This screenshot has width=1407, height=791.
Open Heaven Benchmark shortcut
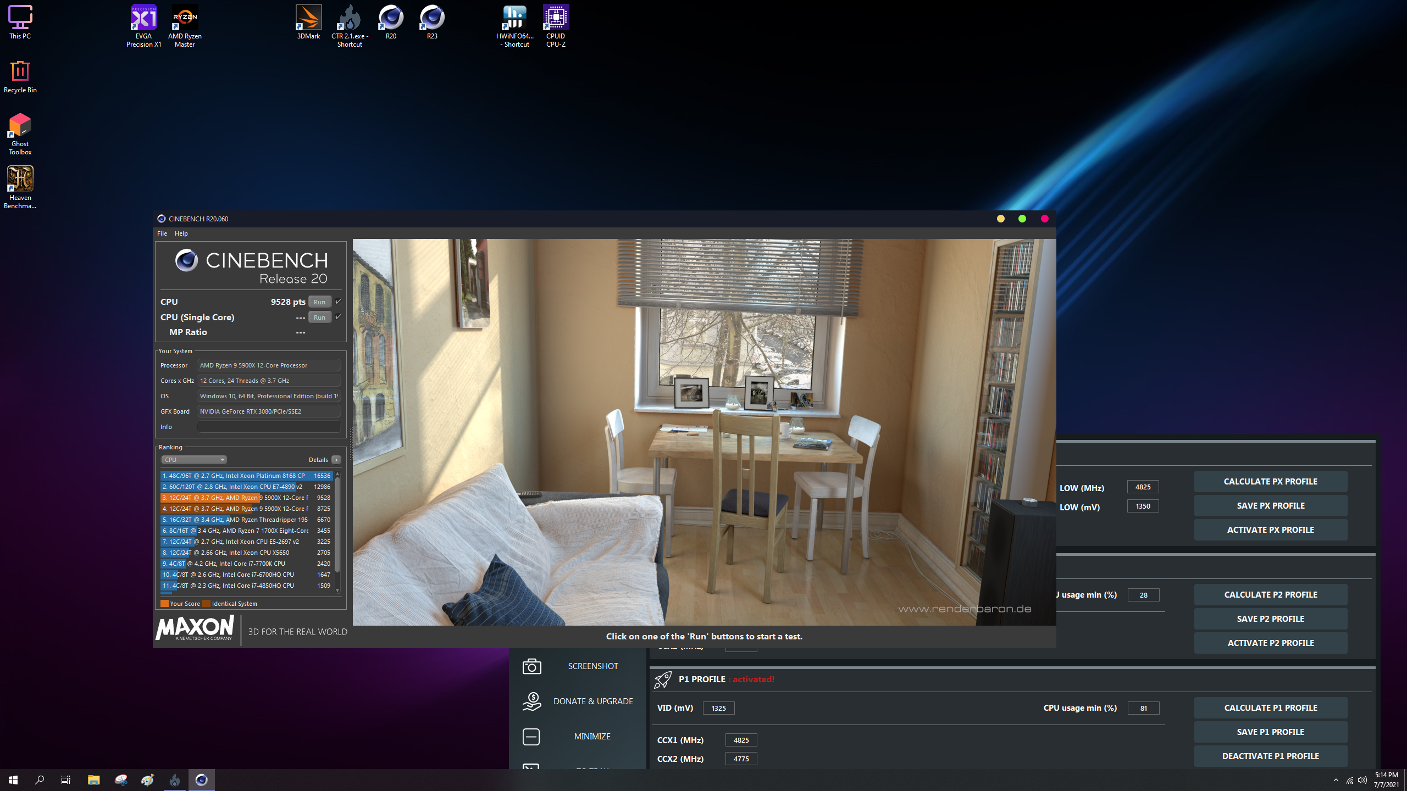click(20, 187)
